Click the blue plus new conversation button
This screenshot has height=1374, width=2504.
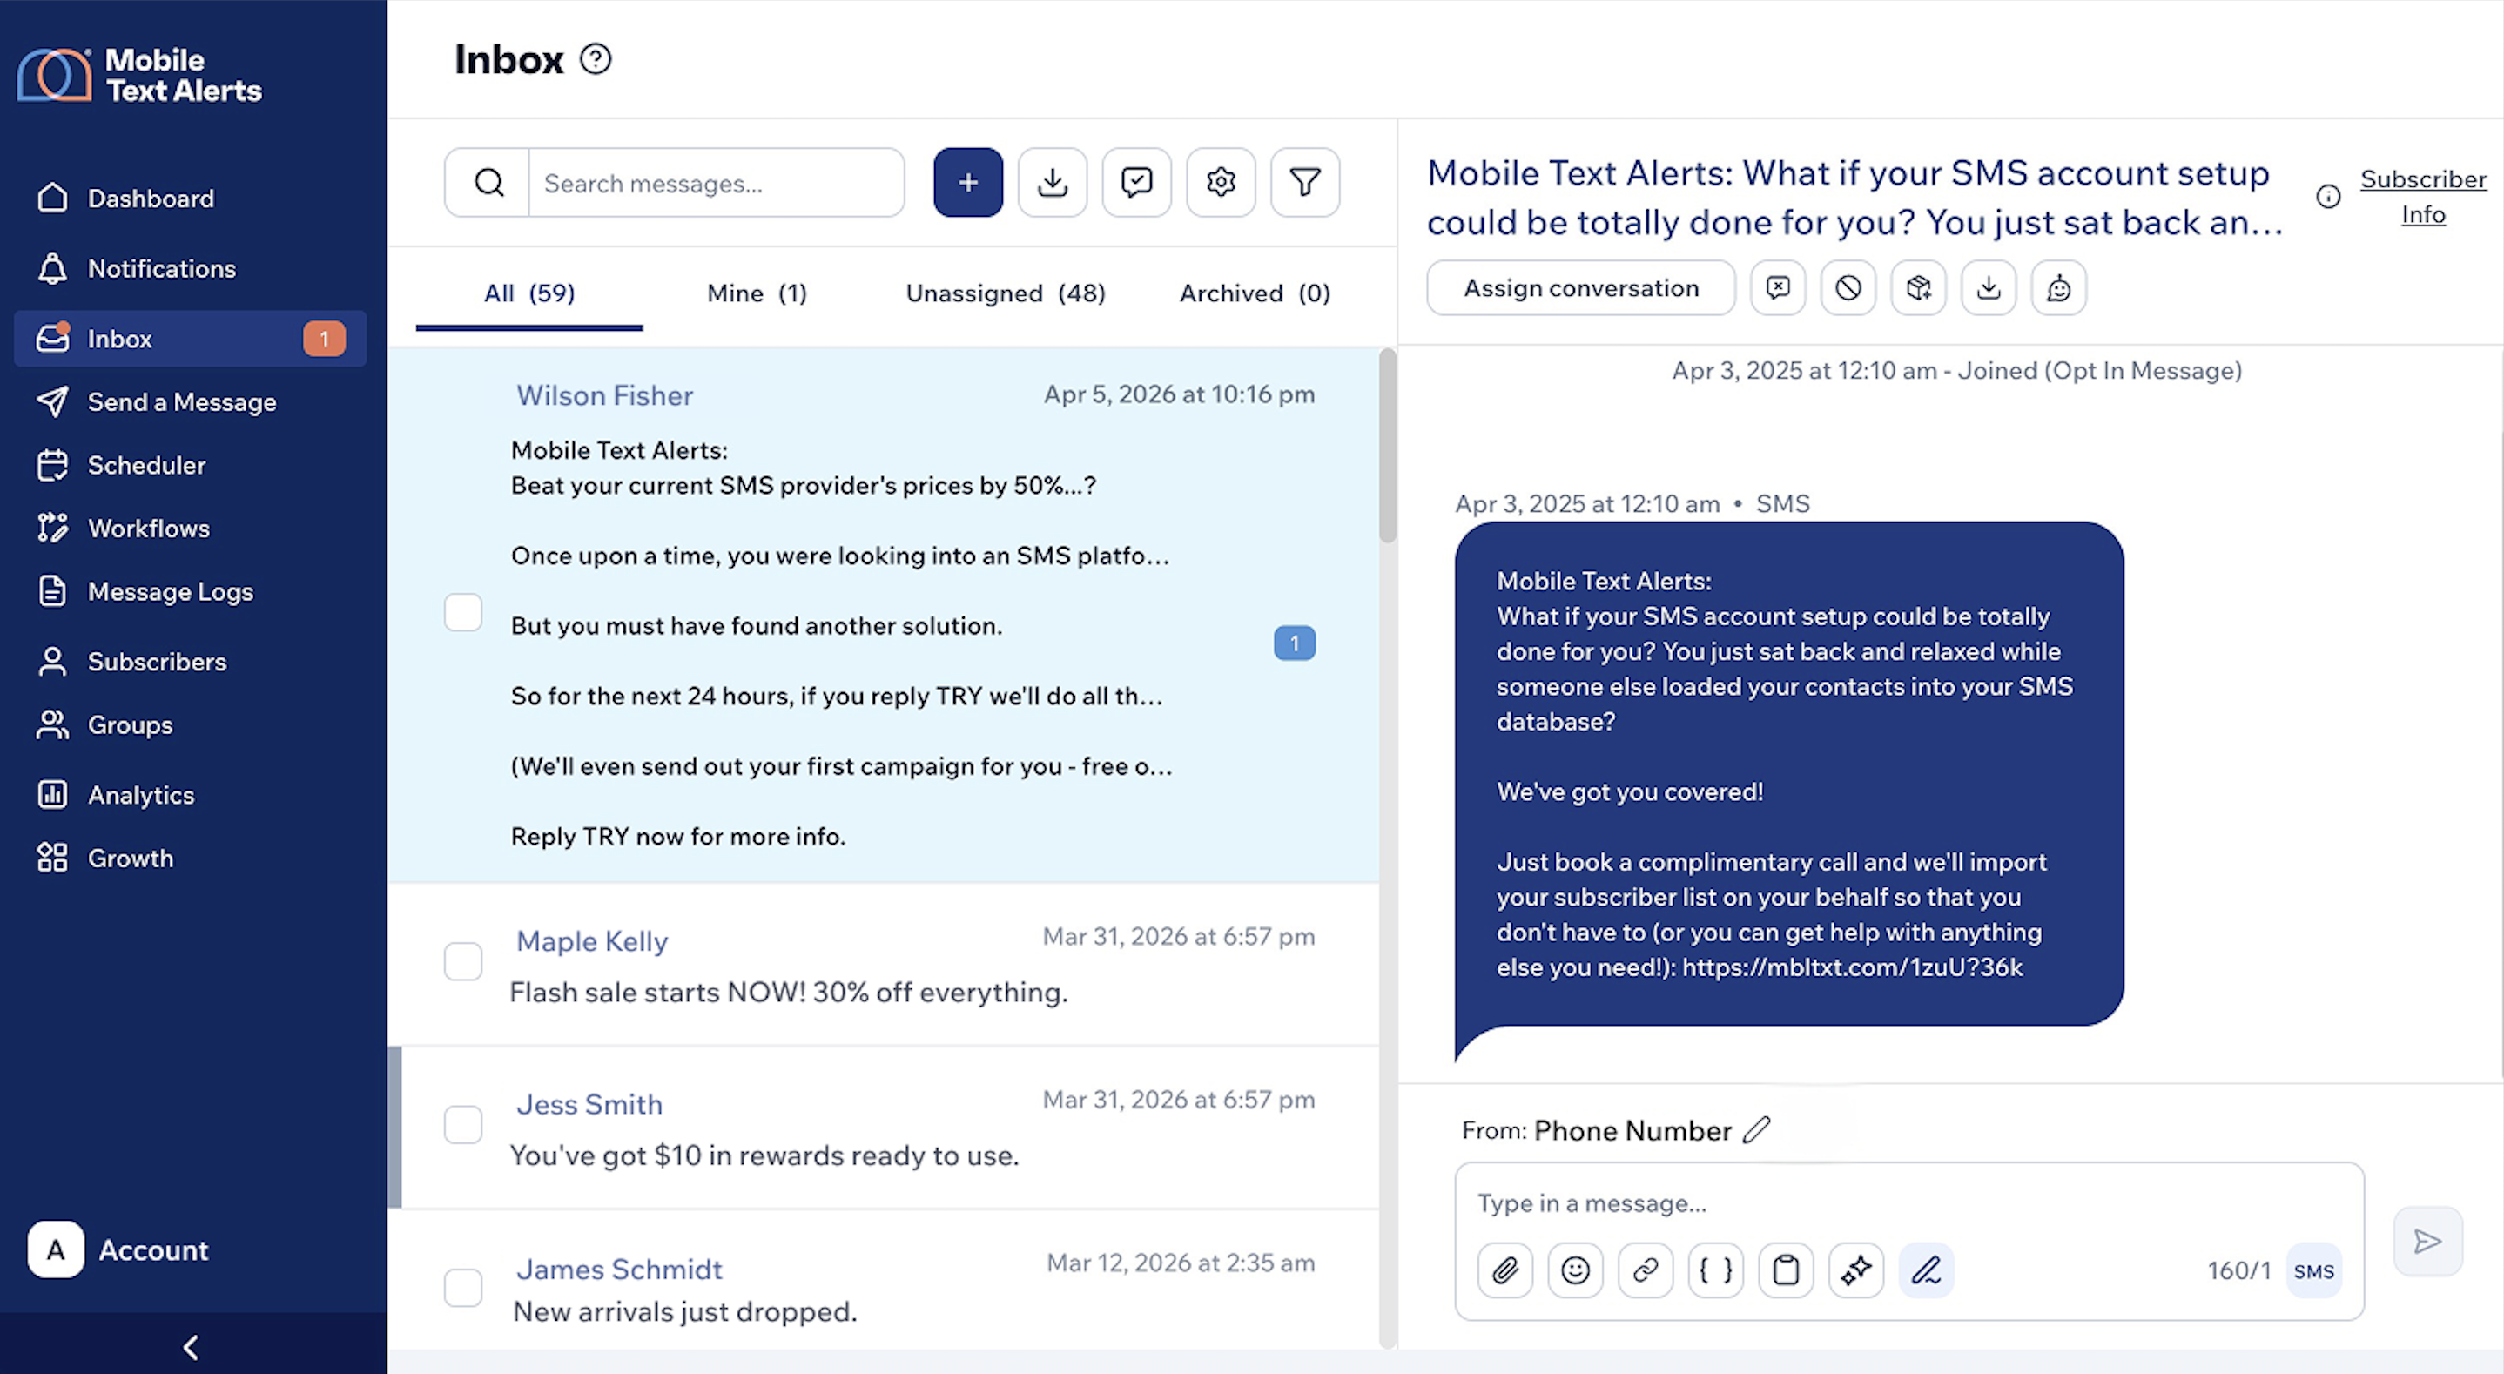click(x=967, y=182)
